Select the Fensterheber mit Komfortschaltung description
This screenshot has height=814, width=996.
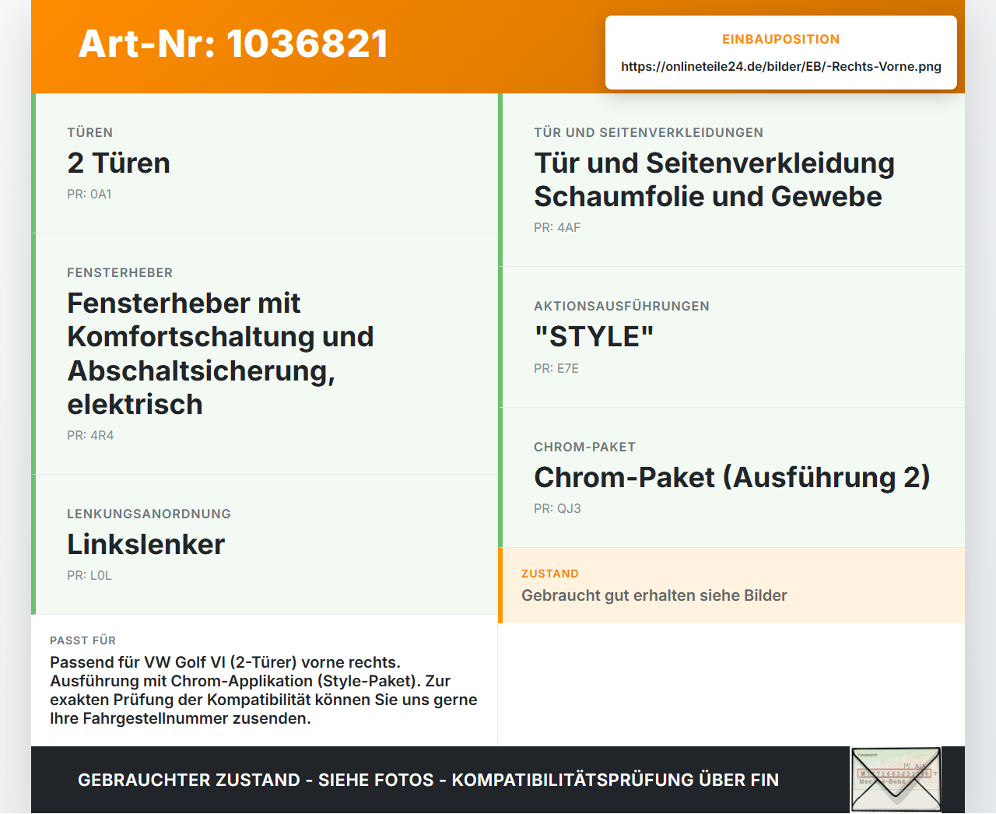click(x=220, y=354)
